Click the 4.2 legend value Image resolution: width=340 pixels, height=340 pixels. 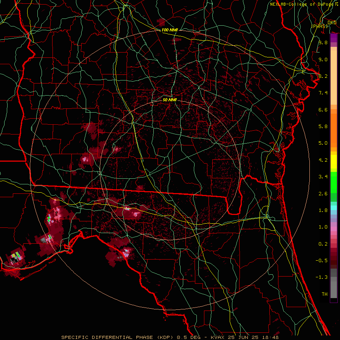pyautogui.click(x=323, y=160)
